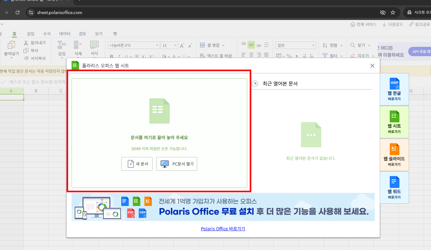
Task: Open the font family dropdown
Action: pyautogui.click(x=133, y=45)
